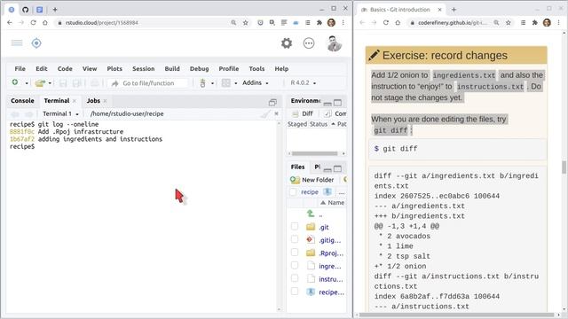Open the Session menu
Image resolution: width=568 pixels, height=319 pixels.
point(144,68)
